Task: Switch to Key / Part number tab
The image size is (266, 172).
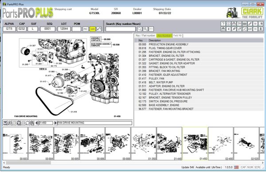Action: coord(145,35)
